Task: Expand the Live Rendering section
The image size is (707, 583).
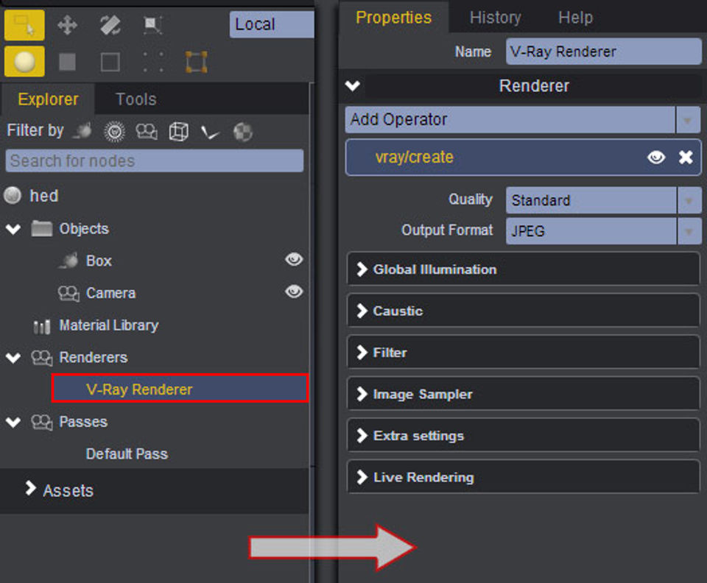Action: point(523,477)
